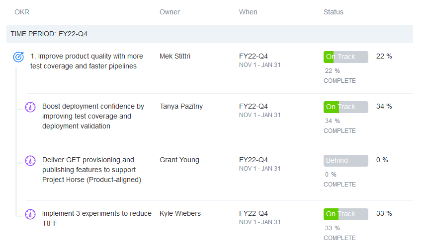
Task: Sort by the When column header
Action: coord(248,12)
